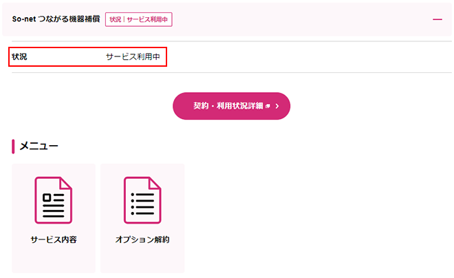454x278 pixels.
Task: Click the 状況 label in status row
Action: 19,57
